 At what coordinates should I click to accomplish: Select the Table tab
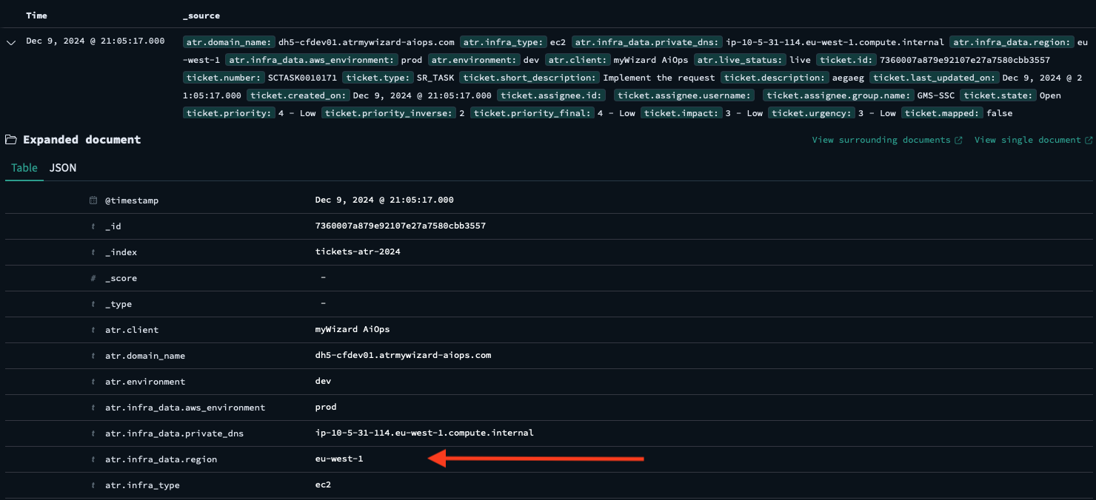[x=24, y=168]
